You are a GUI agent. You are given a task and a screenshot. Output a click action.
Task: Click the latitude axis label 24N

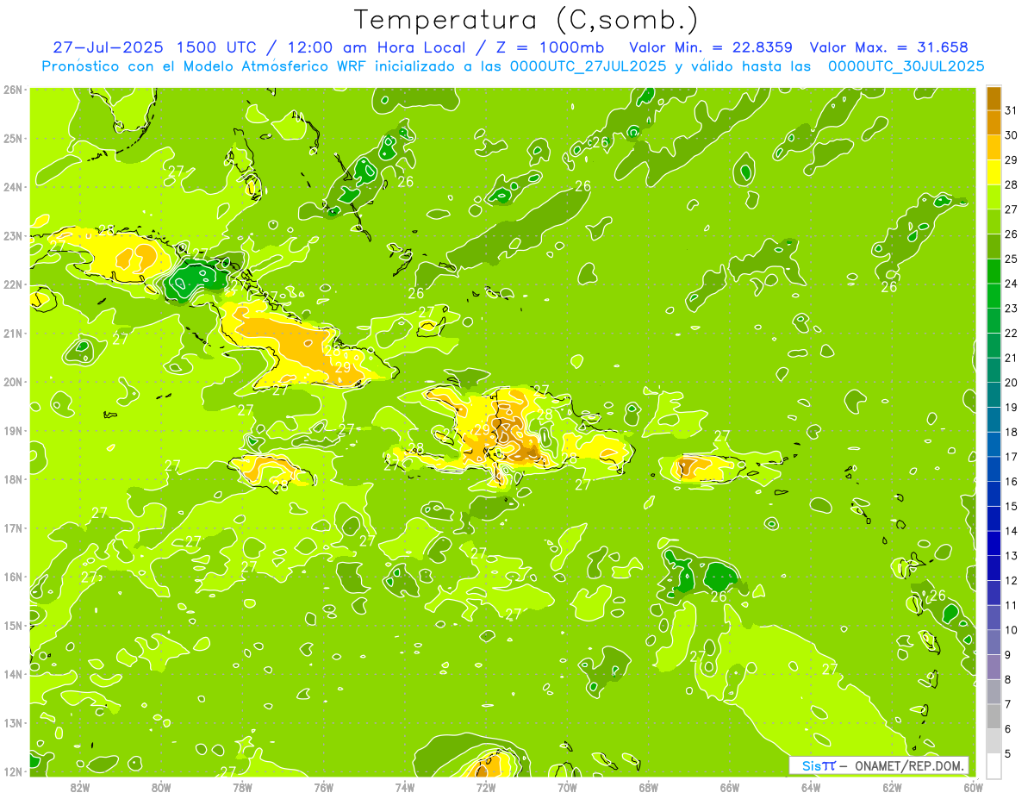(12, 187)
